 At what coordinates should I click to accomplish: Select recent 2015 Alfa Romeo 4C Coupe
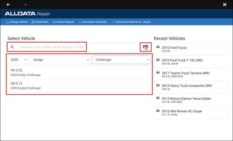[191, 113]
